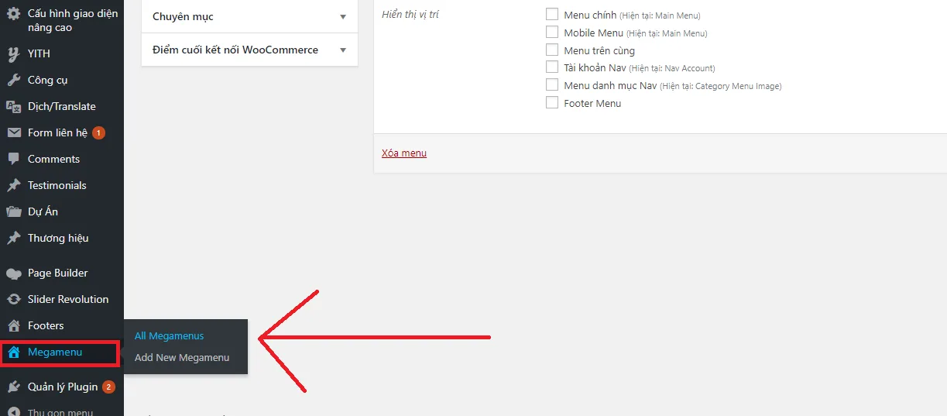This screenshot has width=947, height=416.
Task: Click the Dịch/Translate language icon
Action: point(13,106)
